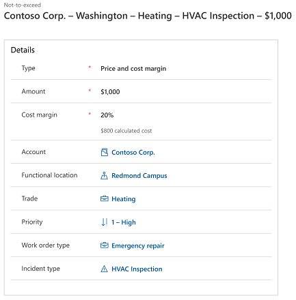296x300 pixels.
Task: Click the Functional location field label
Action: (49, 175)
